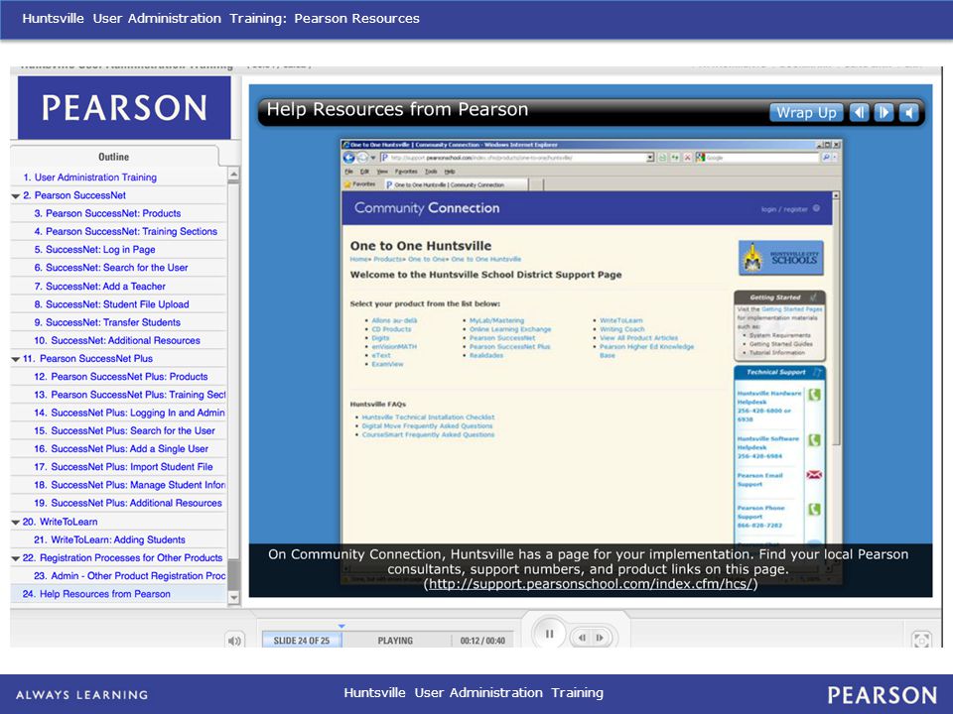Image resolution: width=953 pixels, height=714 pixels.
Task: Go back with the small previous button in the player bar
Action: [583, 638]
